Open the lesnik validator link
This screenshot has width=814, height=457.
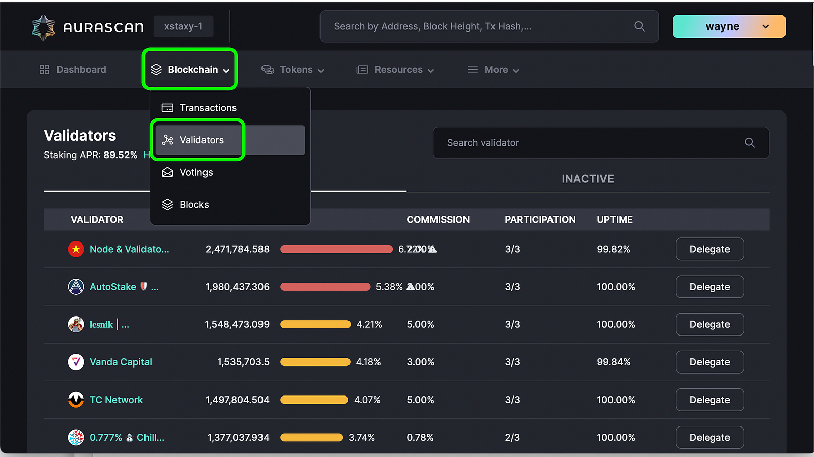101,324
